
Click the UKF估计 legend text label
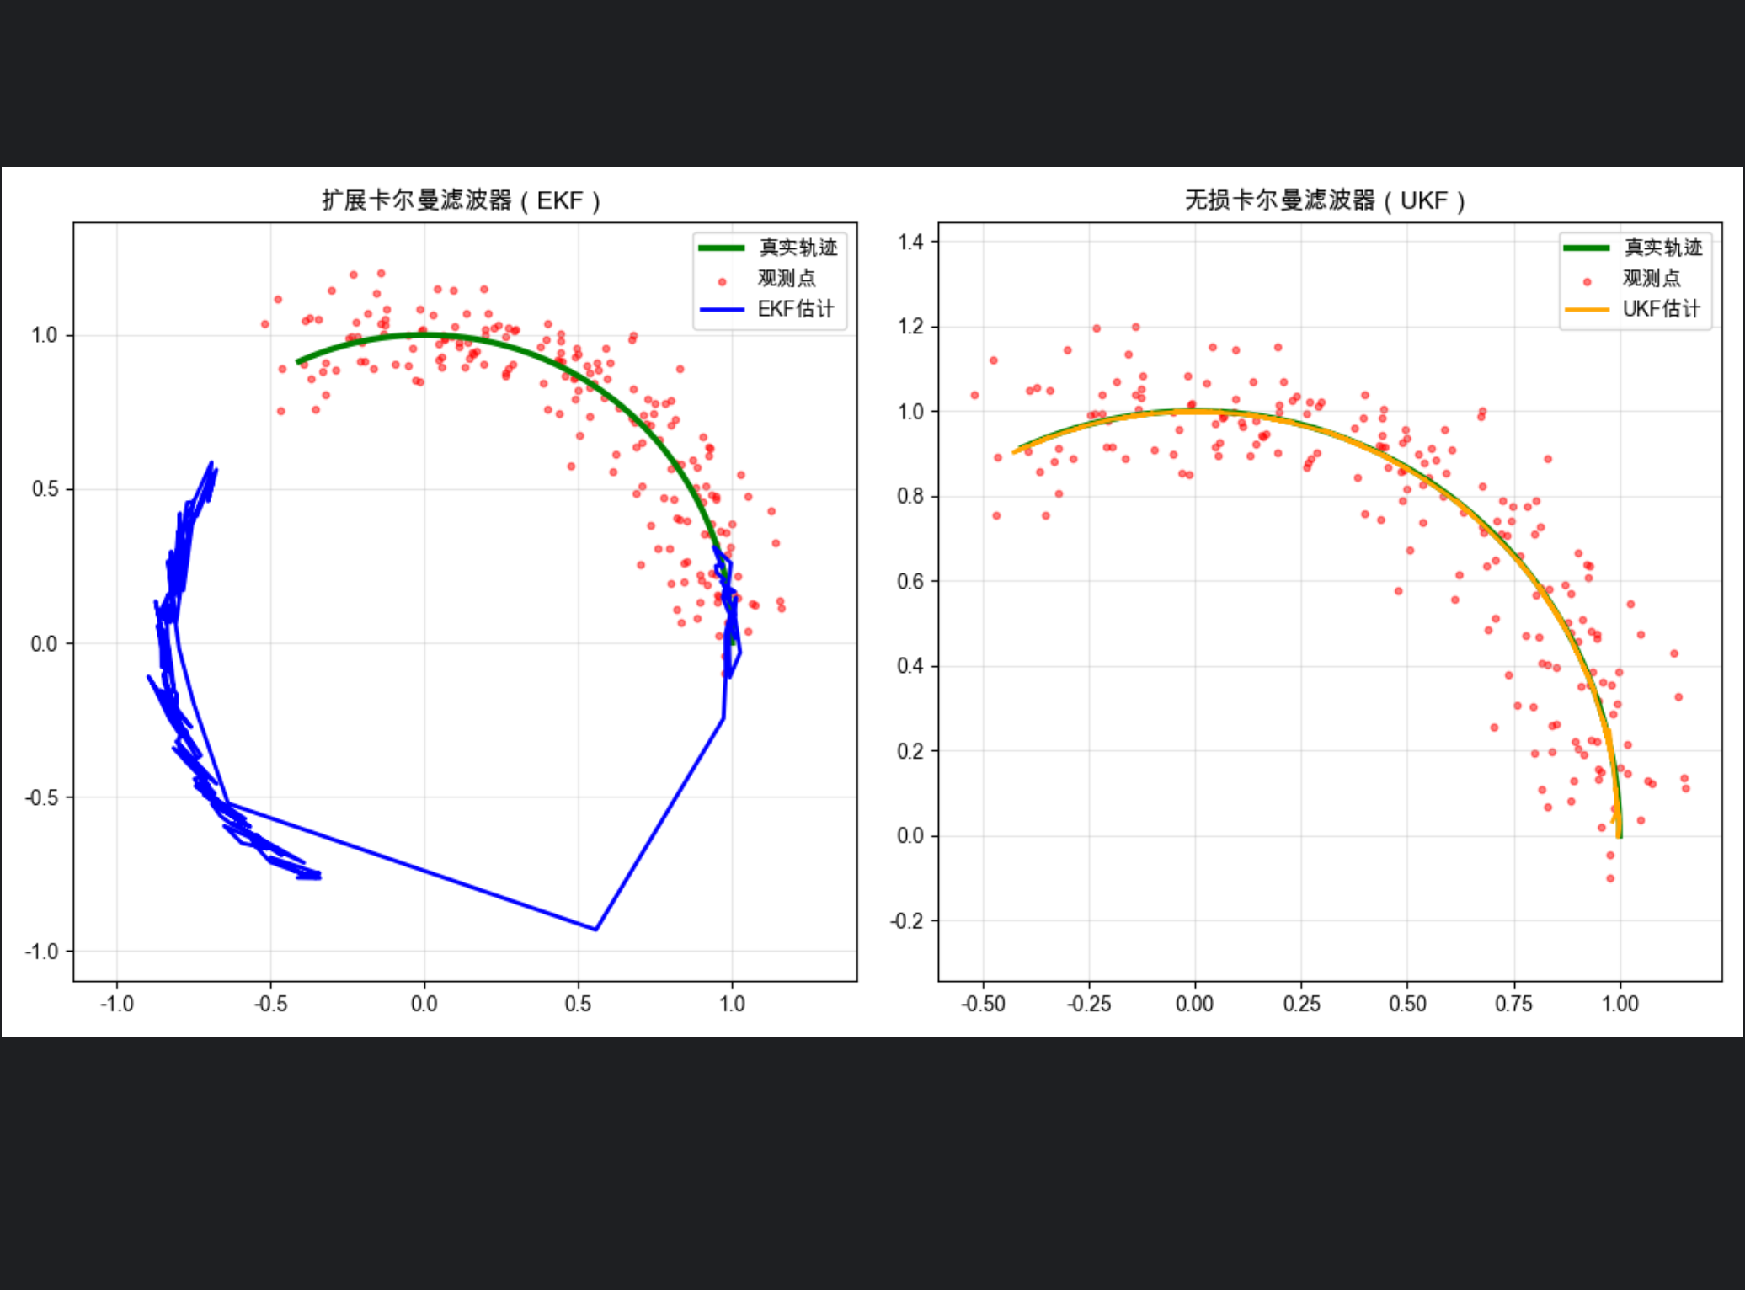pos(1661,309)
